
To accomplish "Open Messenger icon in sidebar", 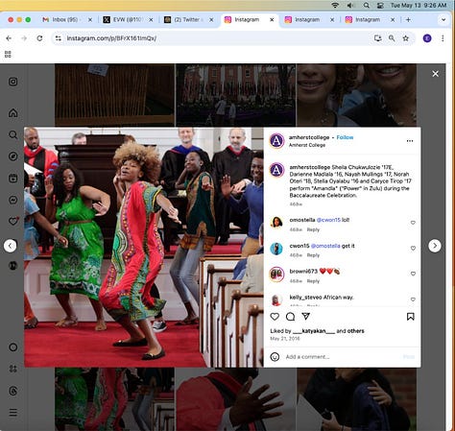I will (12, 200).
